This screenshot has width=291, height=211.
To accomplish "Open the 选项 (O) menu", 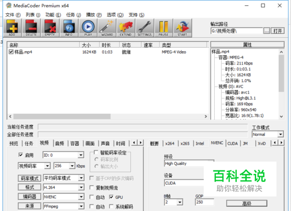I will point(115,15).
